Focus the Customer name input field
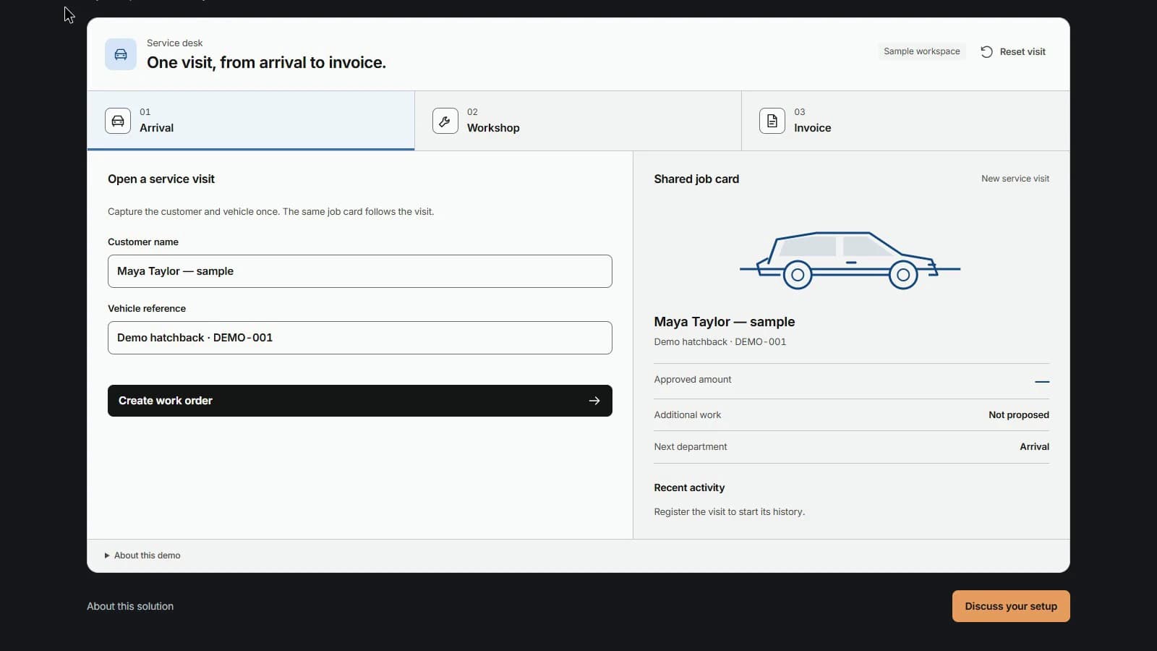1157x651 pixels. (x=360, y=271)
